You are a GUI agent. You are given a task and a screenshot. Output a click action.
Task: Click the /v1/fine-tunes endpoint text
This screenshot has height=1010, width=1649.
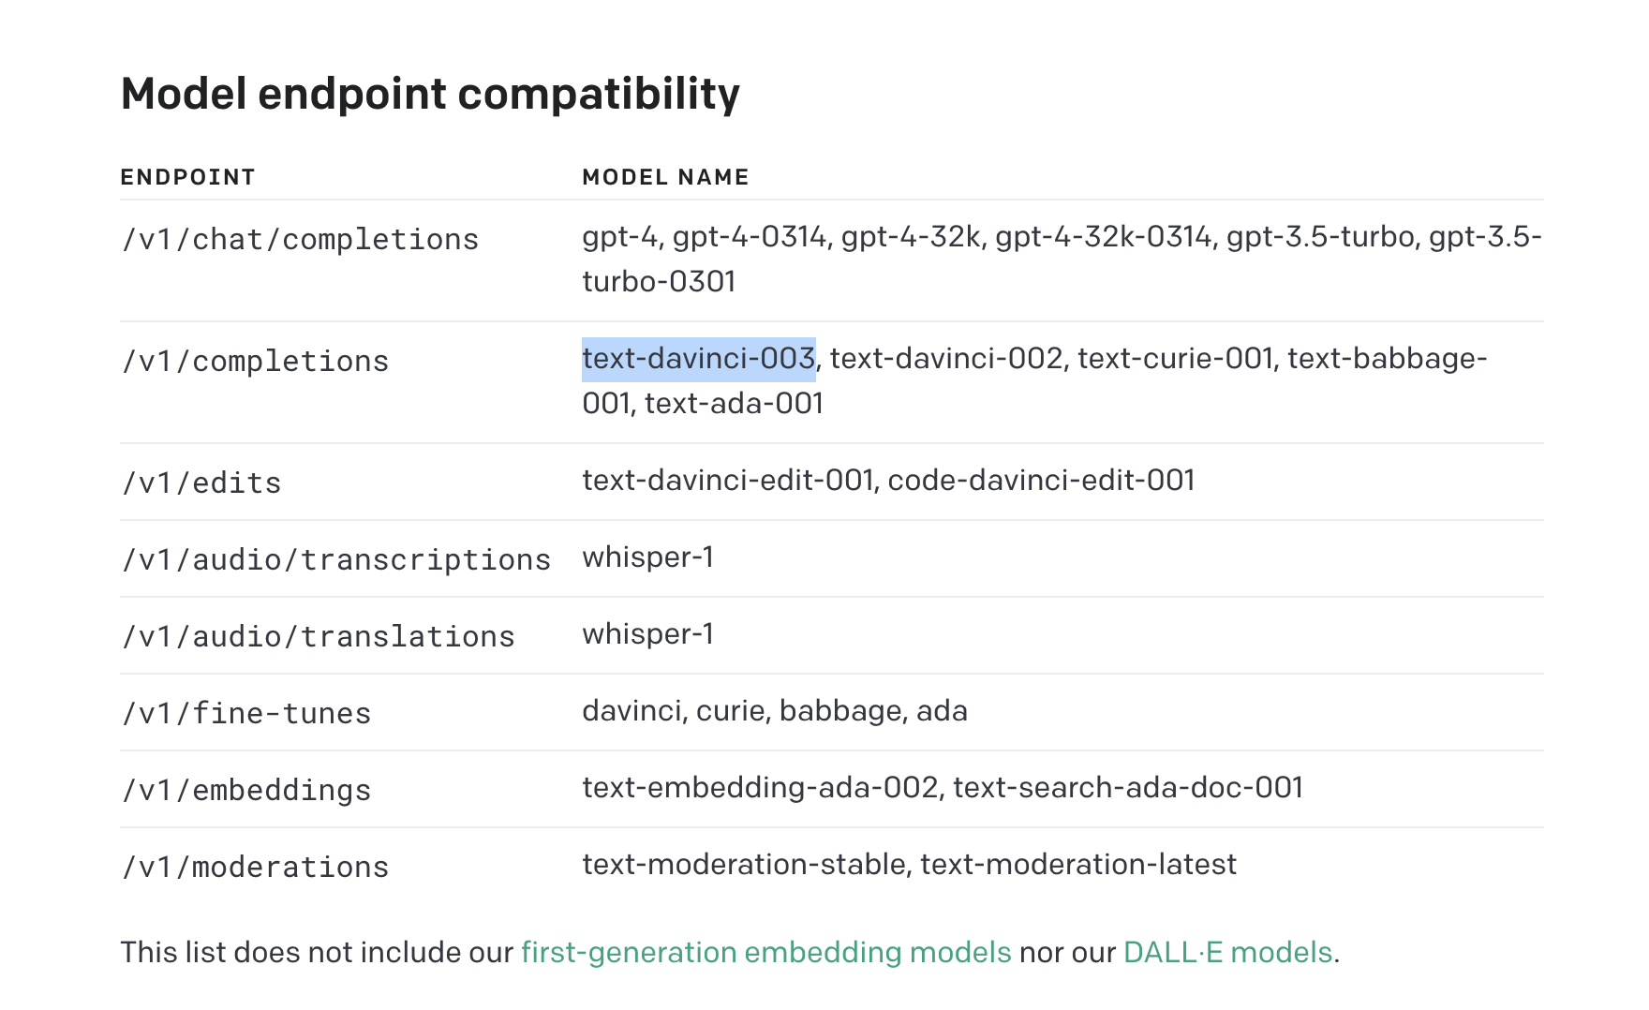pos(246,714)
